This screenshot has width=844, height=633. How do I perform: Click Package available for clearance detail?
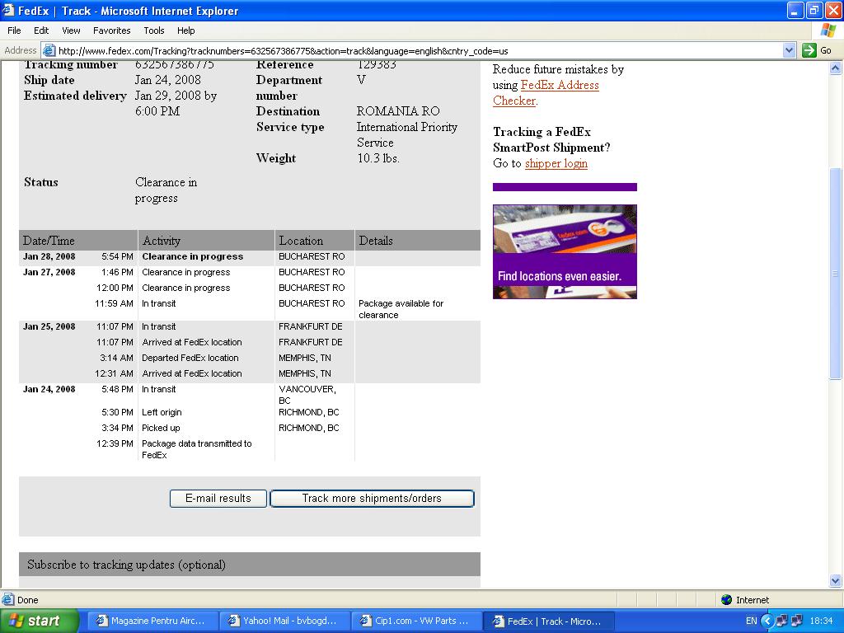tap(401, 309)
